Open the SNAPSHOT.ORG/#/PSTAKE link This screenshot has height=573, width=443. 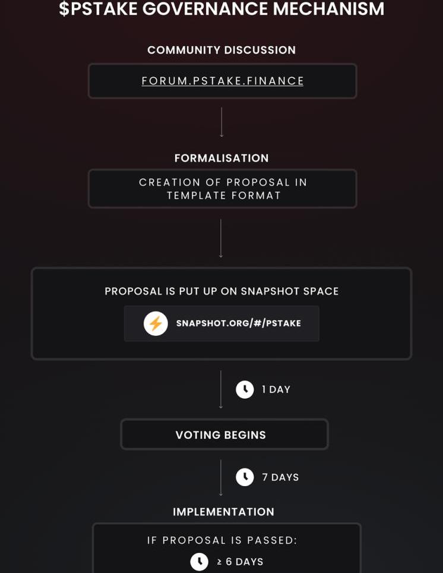pos(238,323)
